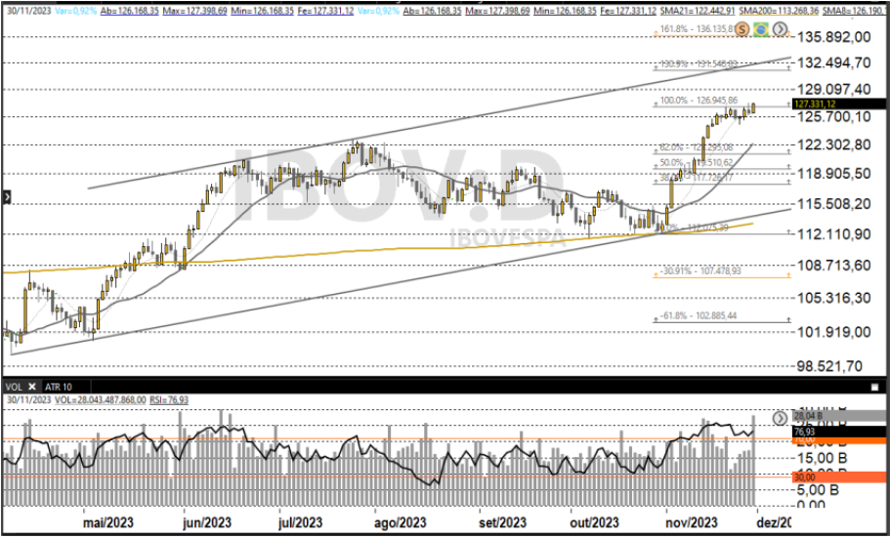Click the gray arrow circle beside flag
This screenshot has width=890, height=538.
(x=778, y=30)
